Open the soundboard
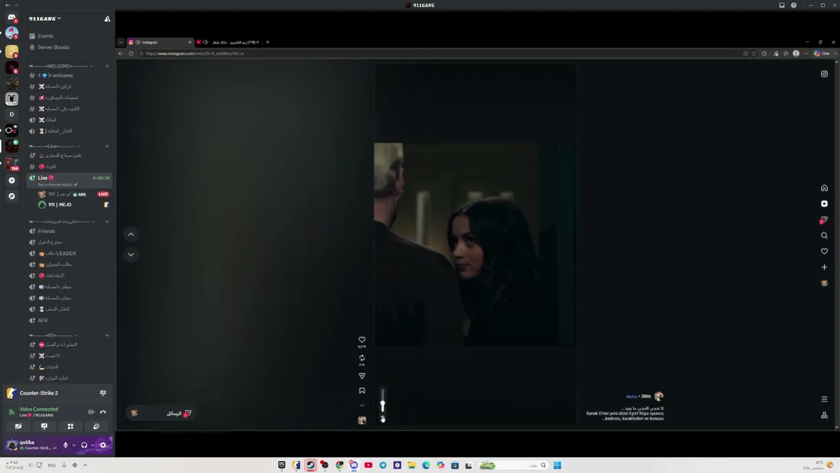This screenshot has height=473, width=840. [96, 426]
